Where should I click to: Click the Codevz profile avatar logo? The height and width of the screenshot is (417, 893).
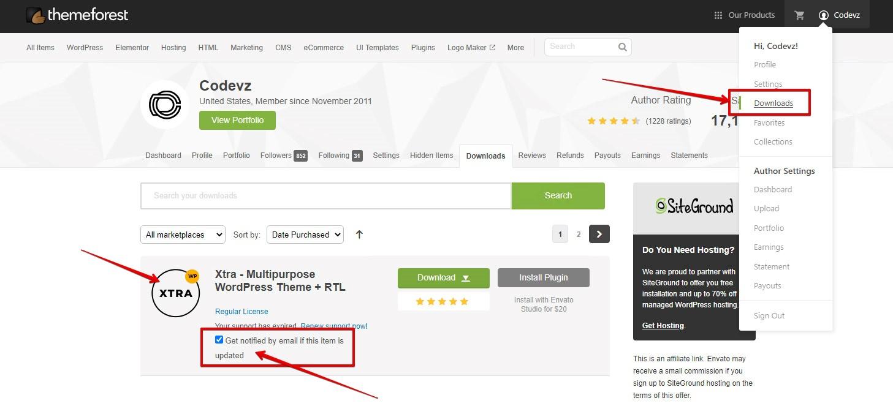(x=164, y=105)
